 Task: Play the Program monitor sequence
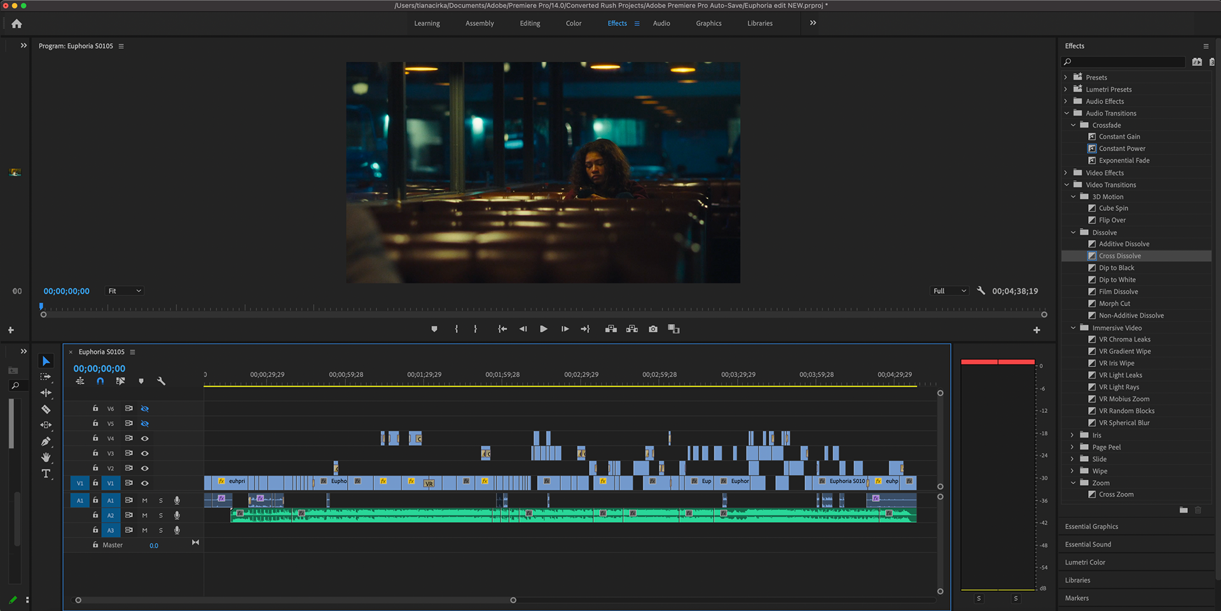tap(544, 329)
